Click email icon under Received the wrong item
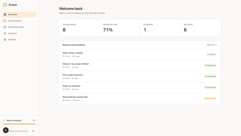 (x=64, y=100)
